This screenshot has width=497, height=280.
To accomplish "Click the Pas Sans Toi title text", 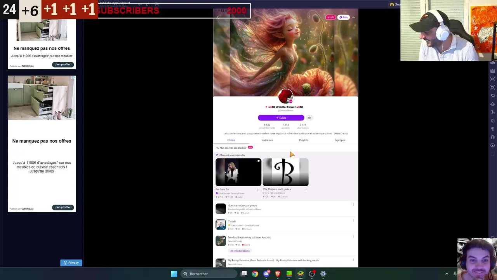I will point(222,189).
